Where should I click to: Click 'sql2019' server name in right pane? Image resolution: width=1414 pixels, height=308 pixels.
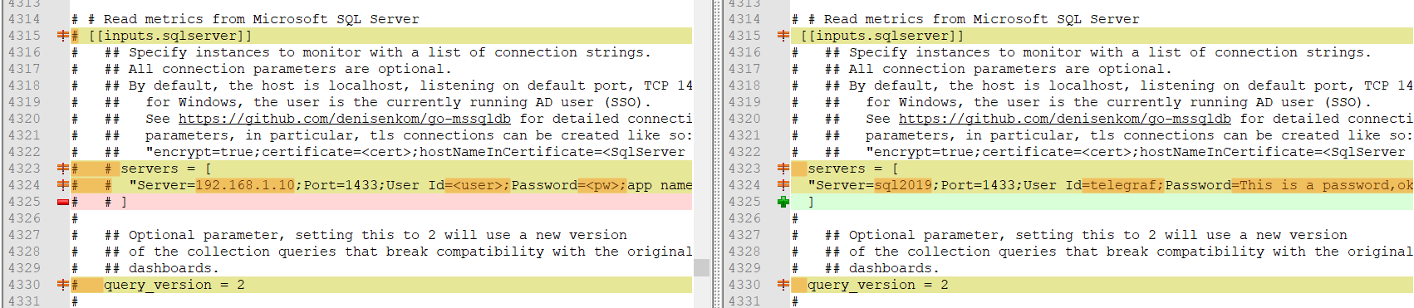[x=903, y=185]
